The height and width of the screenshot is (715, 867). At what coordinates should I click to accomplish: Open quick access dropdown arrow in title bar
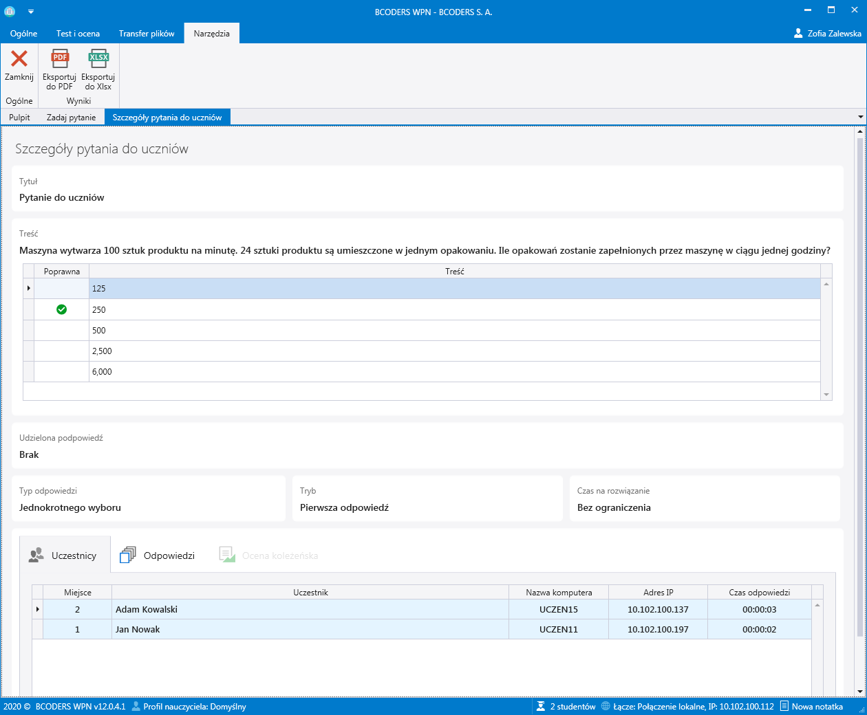pyautogui.click(x=31, y=12)
